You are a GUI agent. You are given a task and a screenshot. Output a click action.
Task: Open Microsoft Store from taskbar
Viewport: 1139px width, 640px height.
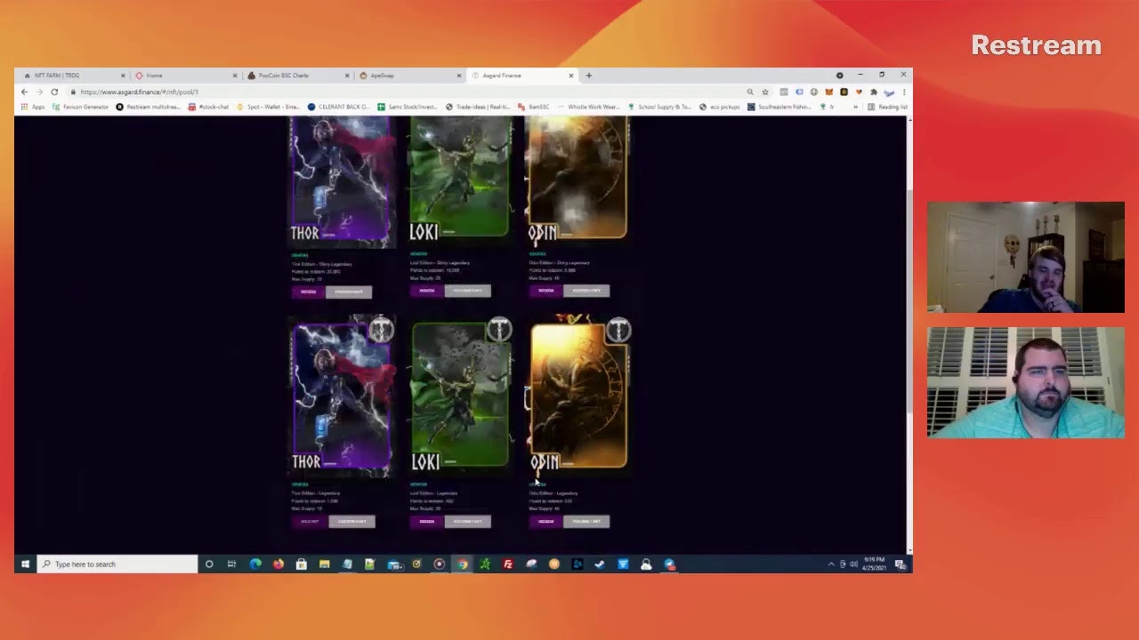pyautogui.click(x=302, y=564)
